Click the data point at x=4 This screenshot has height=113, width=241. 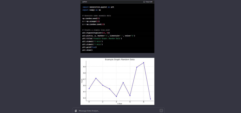tap(116, 96)
